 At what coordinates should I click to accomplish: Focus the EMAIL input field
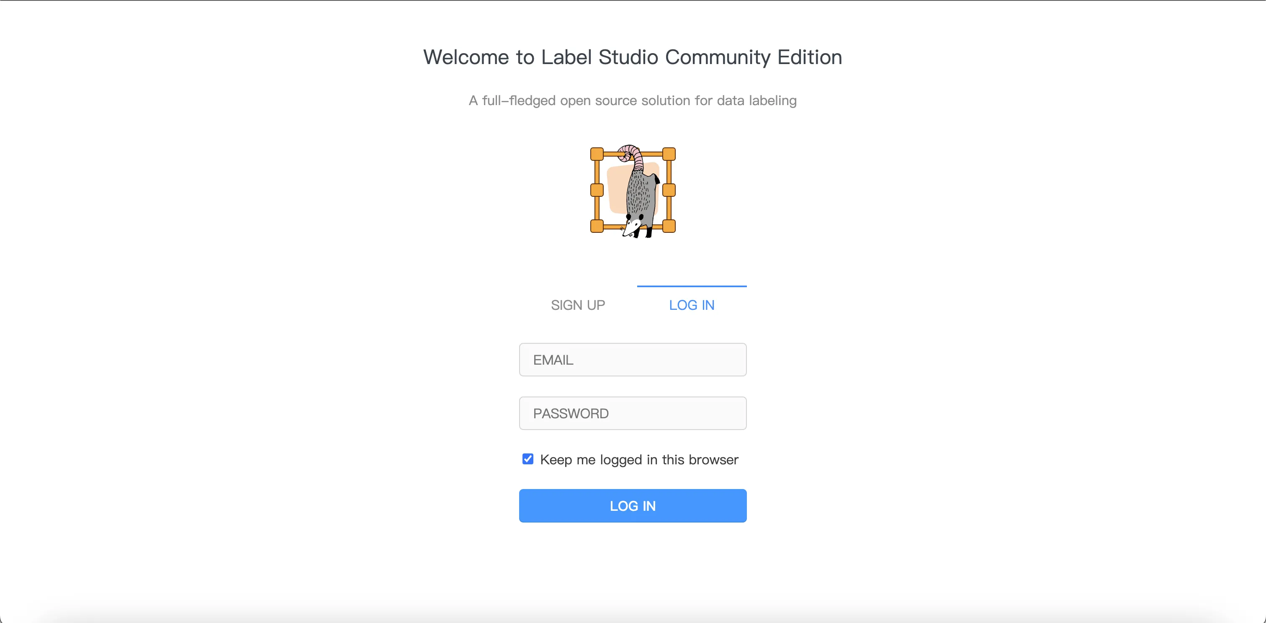633,360
